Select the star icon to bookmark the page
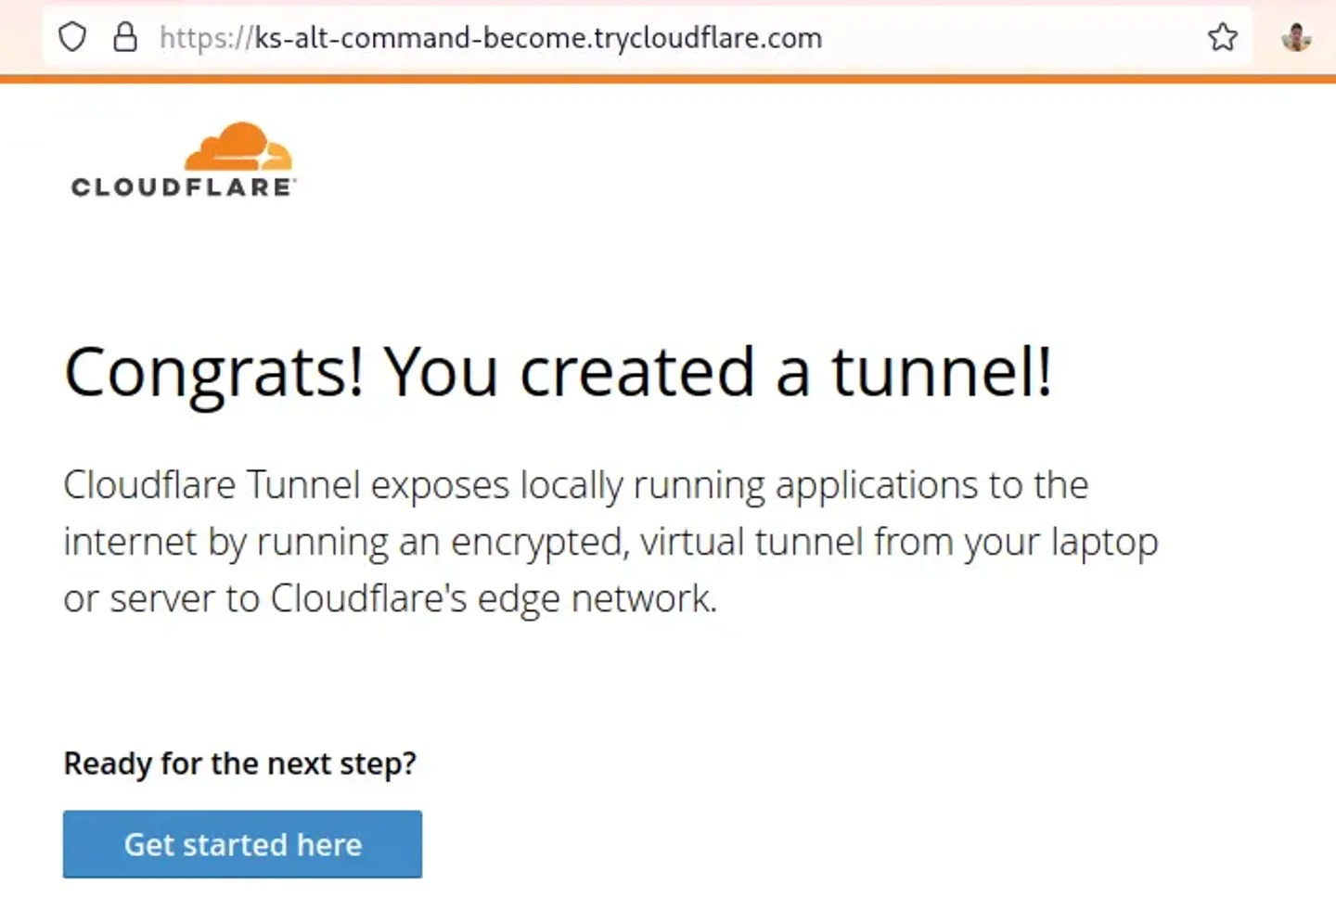This screenshot has width=1336, height=923. click(x=1223, y=37)
